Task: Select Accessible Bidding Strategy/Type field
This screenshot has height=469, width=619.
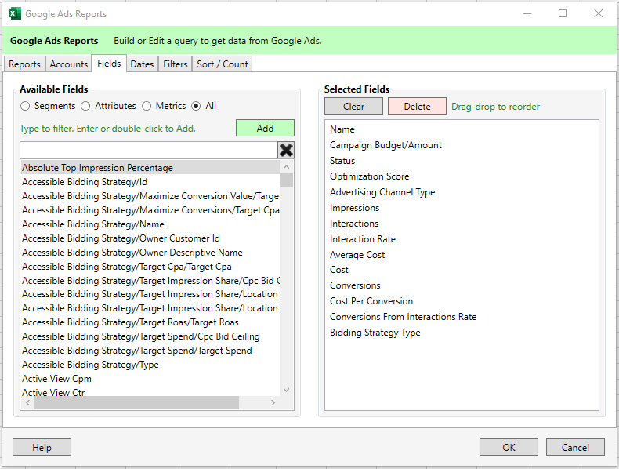Action: click(x=150, y=364)
